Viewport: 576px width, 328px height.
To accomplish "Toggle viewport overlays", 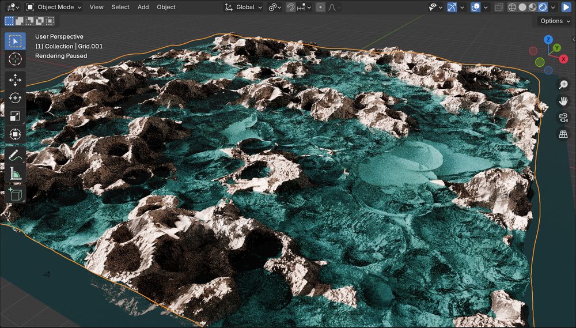I will coord(475,7).
